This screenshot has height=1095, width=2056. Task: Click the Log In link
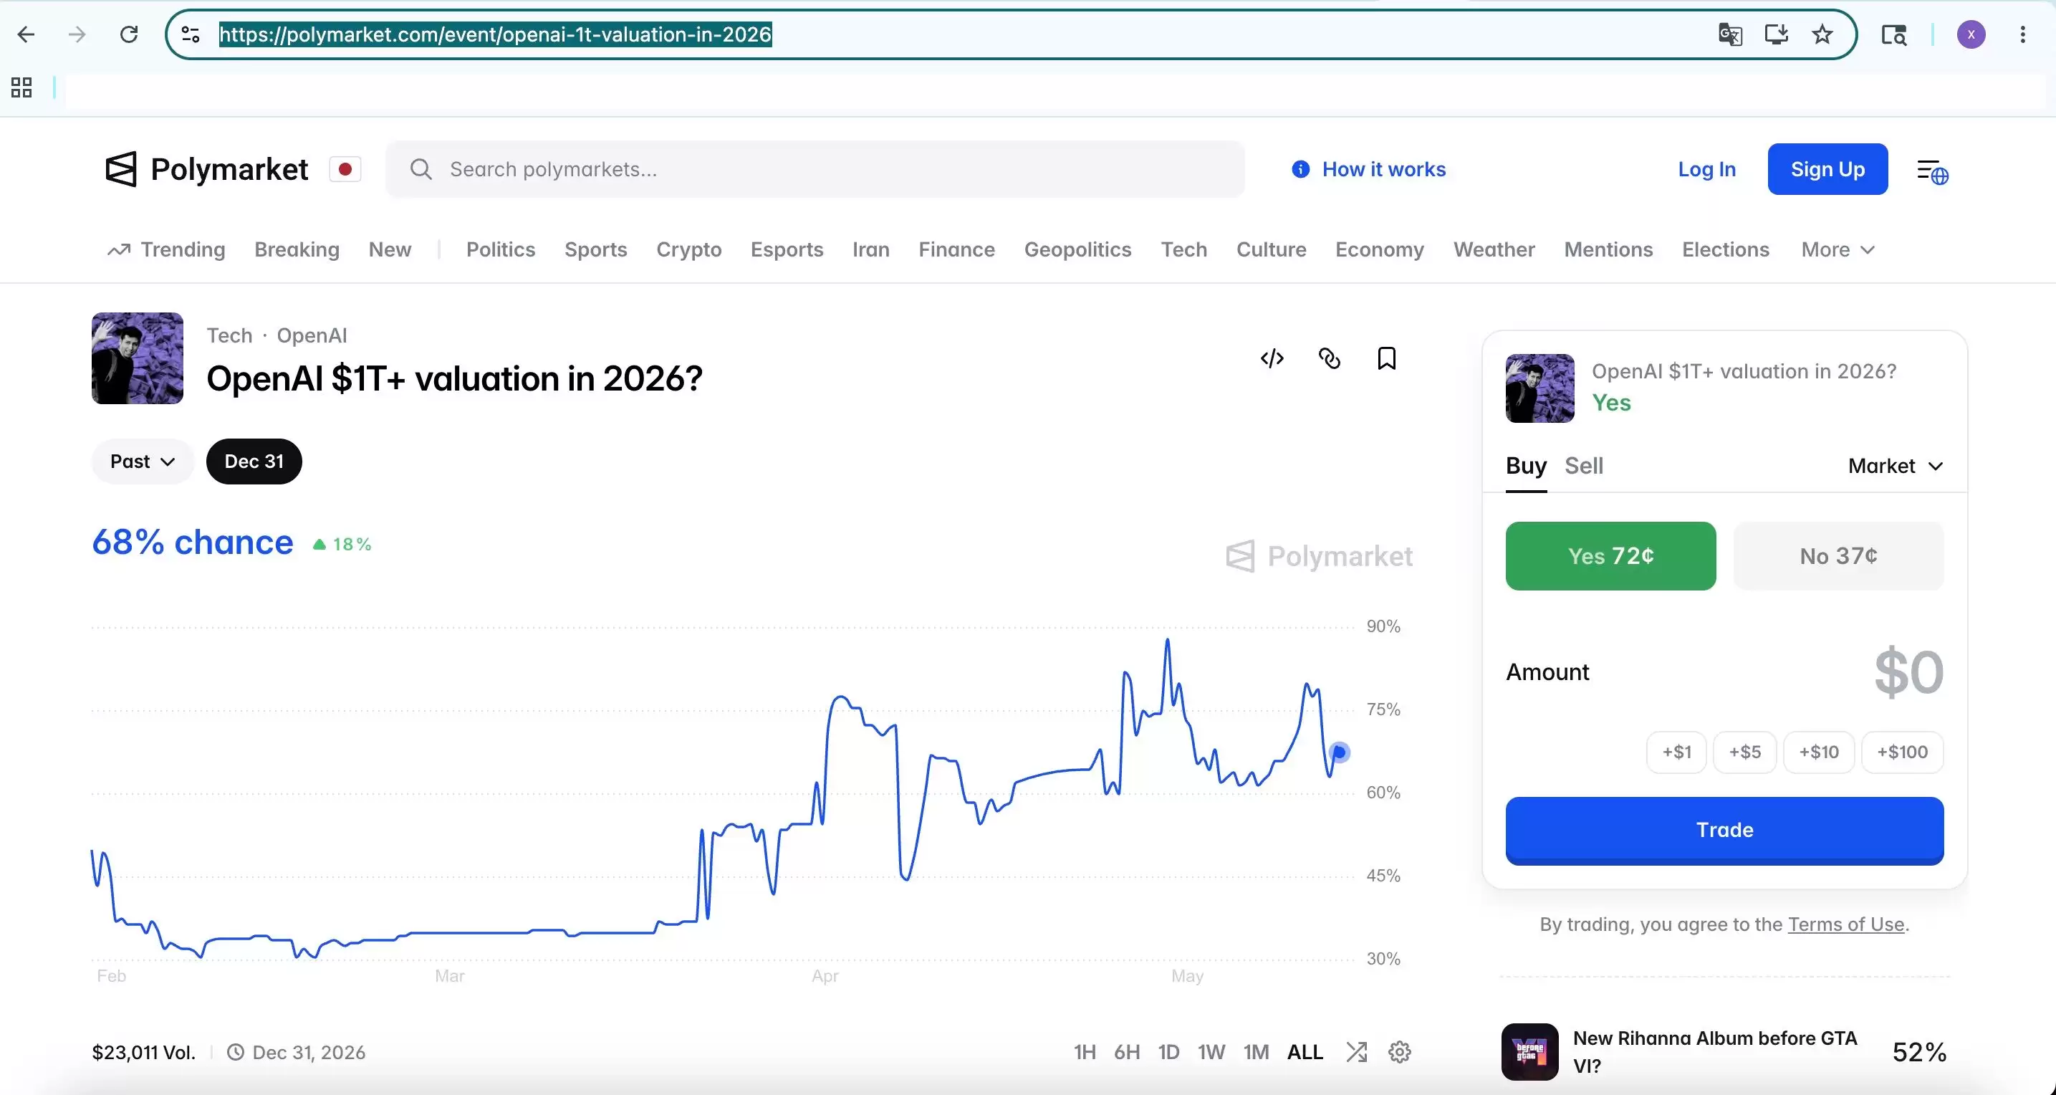coord(1706,169)
